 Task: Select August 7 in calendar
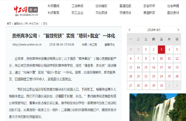(138, 58)
